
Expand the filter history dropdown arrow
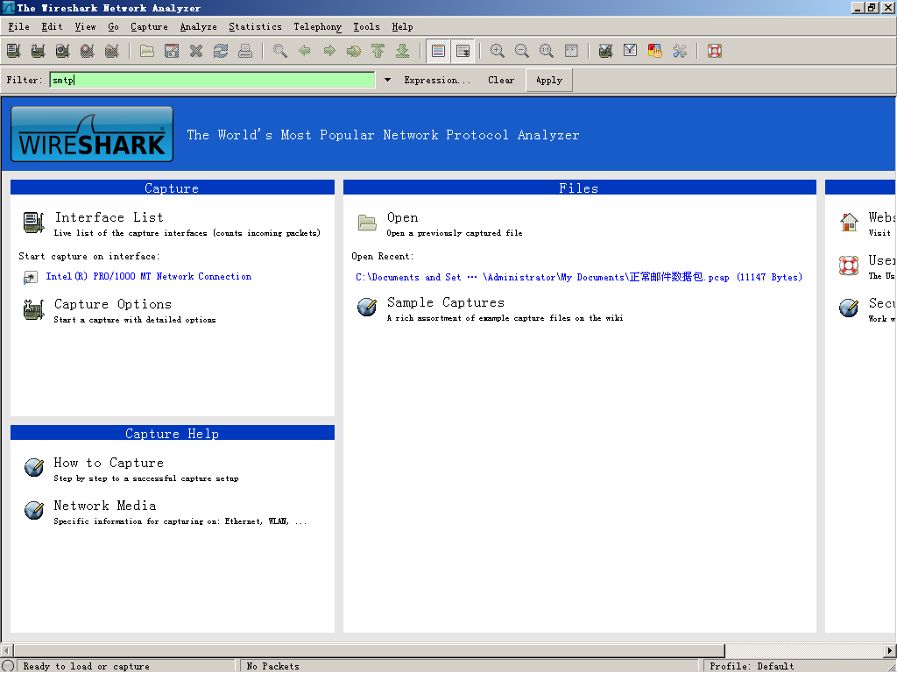387,80
